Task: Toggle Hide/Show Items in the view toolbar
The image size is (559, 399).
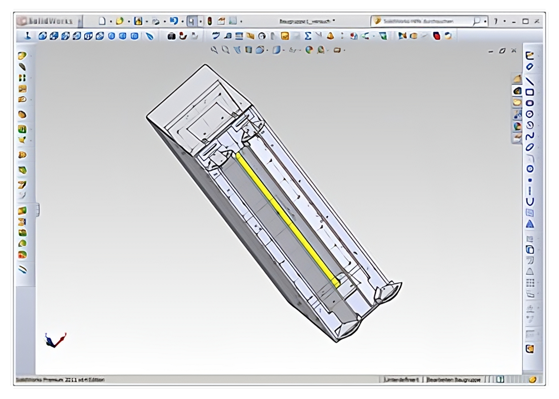Action: (x=292, y=50)
